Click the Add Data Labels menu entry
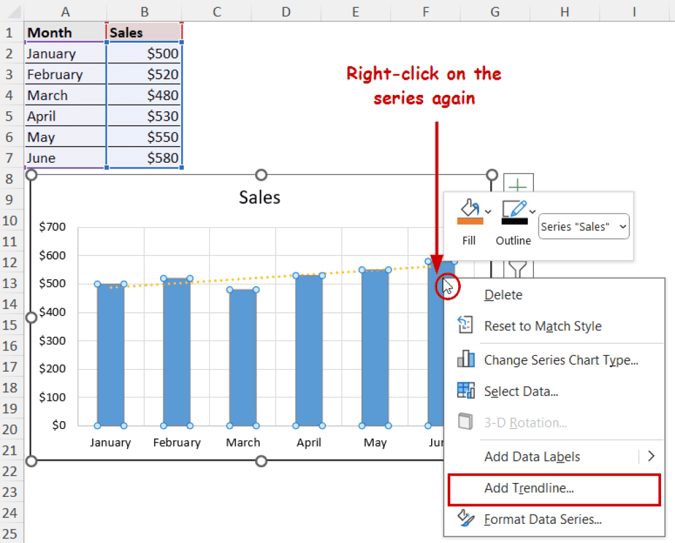Viewport: 675px width, 543px height. (x=532, y=457)
